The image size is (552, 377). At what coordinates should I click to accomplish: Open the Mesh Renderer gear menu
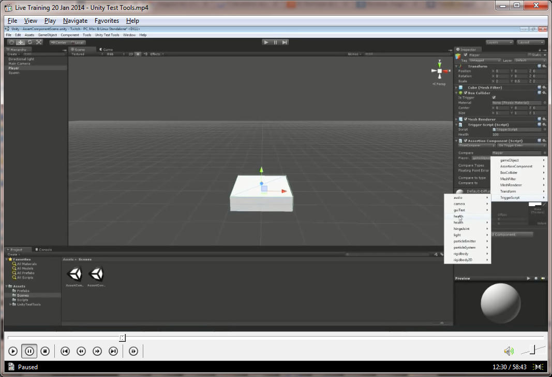point(544,119)
